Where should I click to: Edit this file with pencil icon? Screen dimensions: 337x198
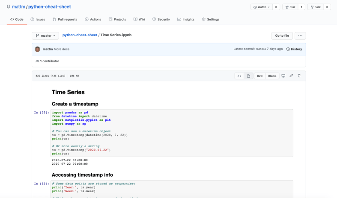[x=291, y=76]
